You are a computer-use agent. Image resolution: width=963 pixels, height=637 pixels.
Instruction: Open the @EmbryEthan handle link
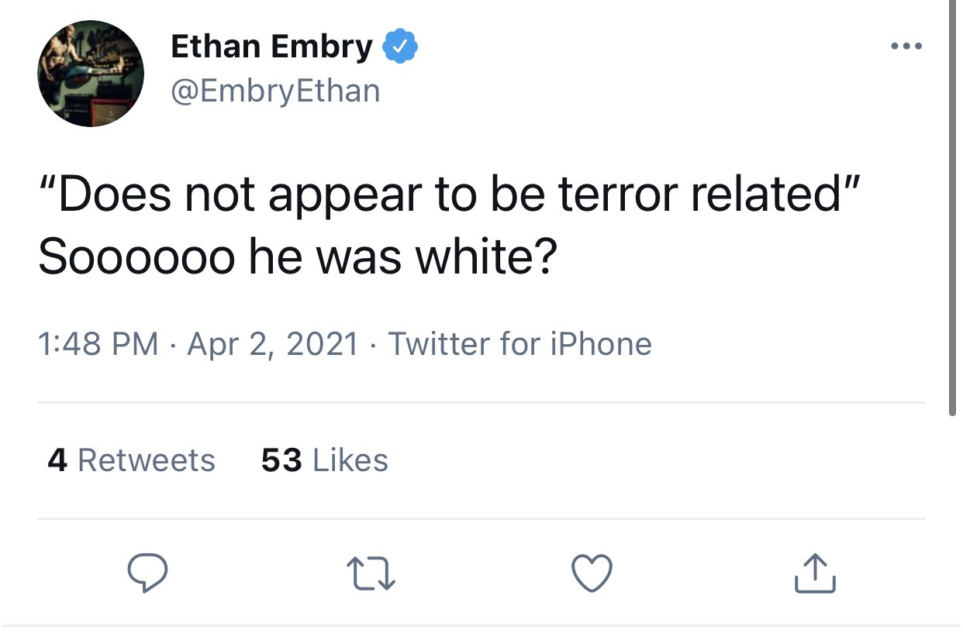[275, 91]
